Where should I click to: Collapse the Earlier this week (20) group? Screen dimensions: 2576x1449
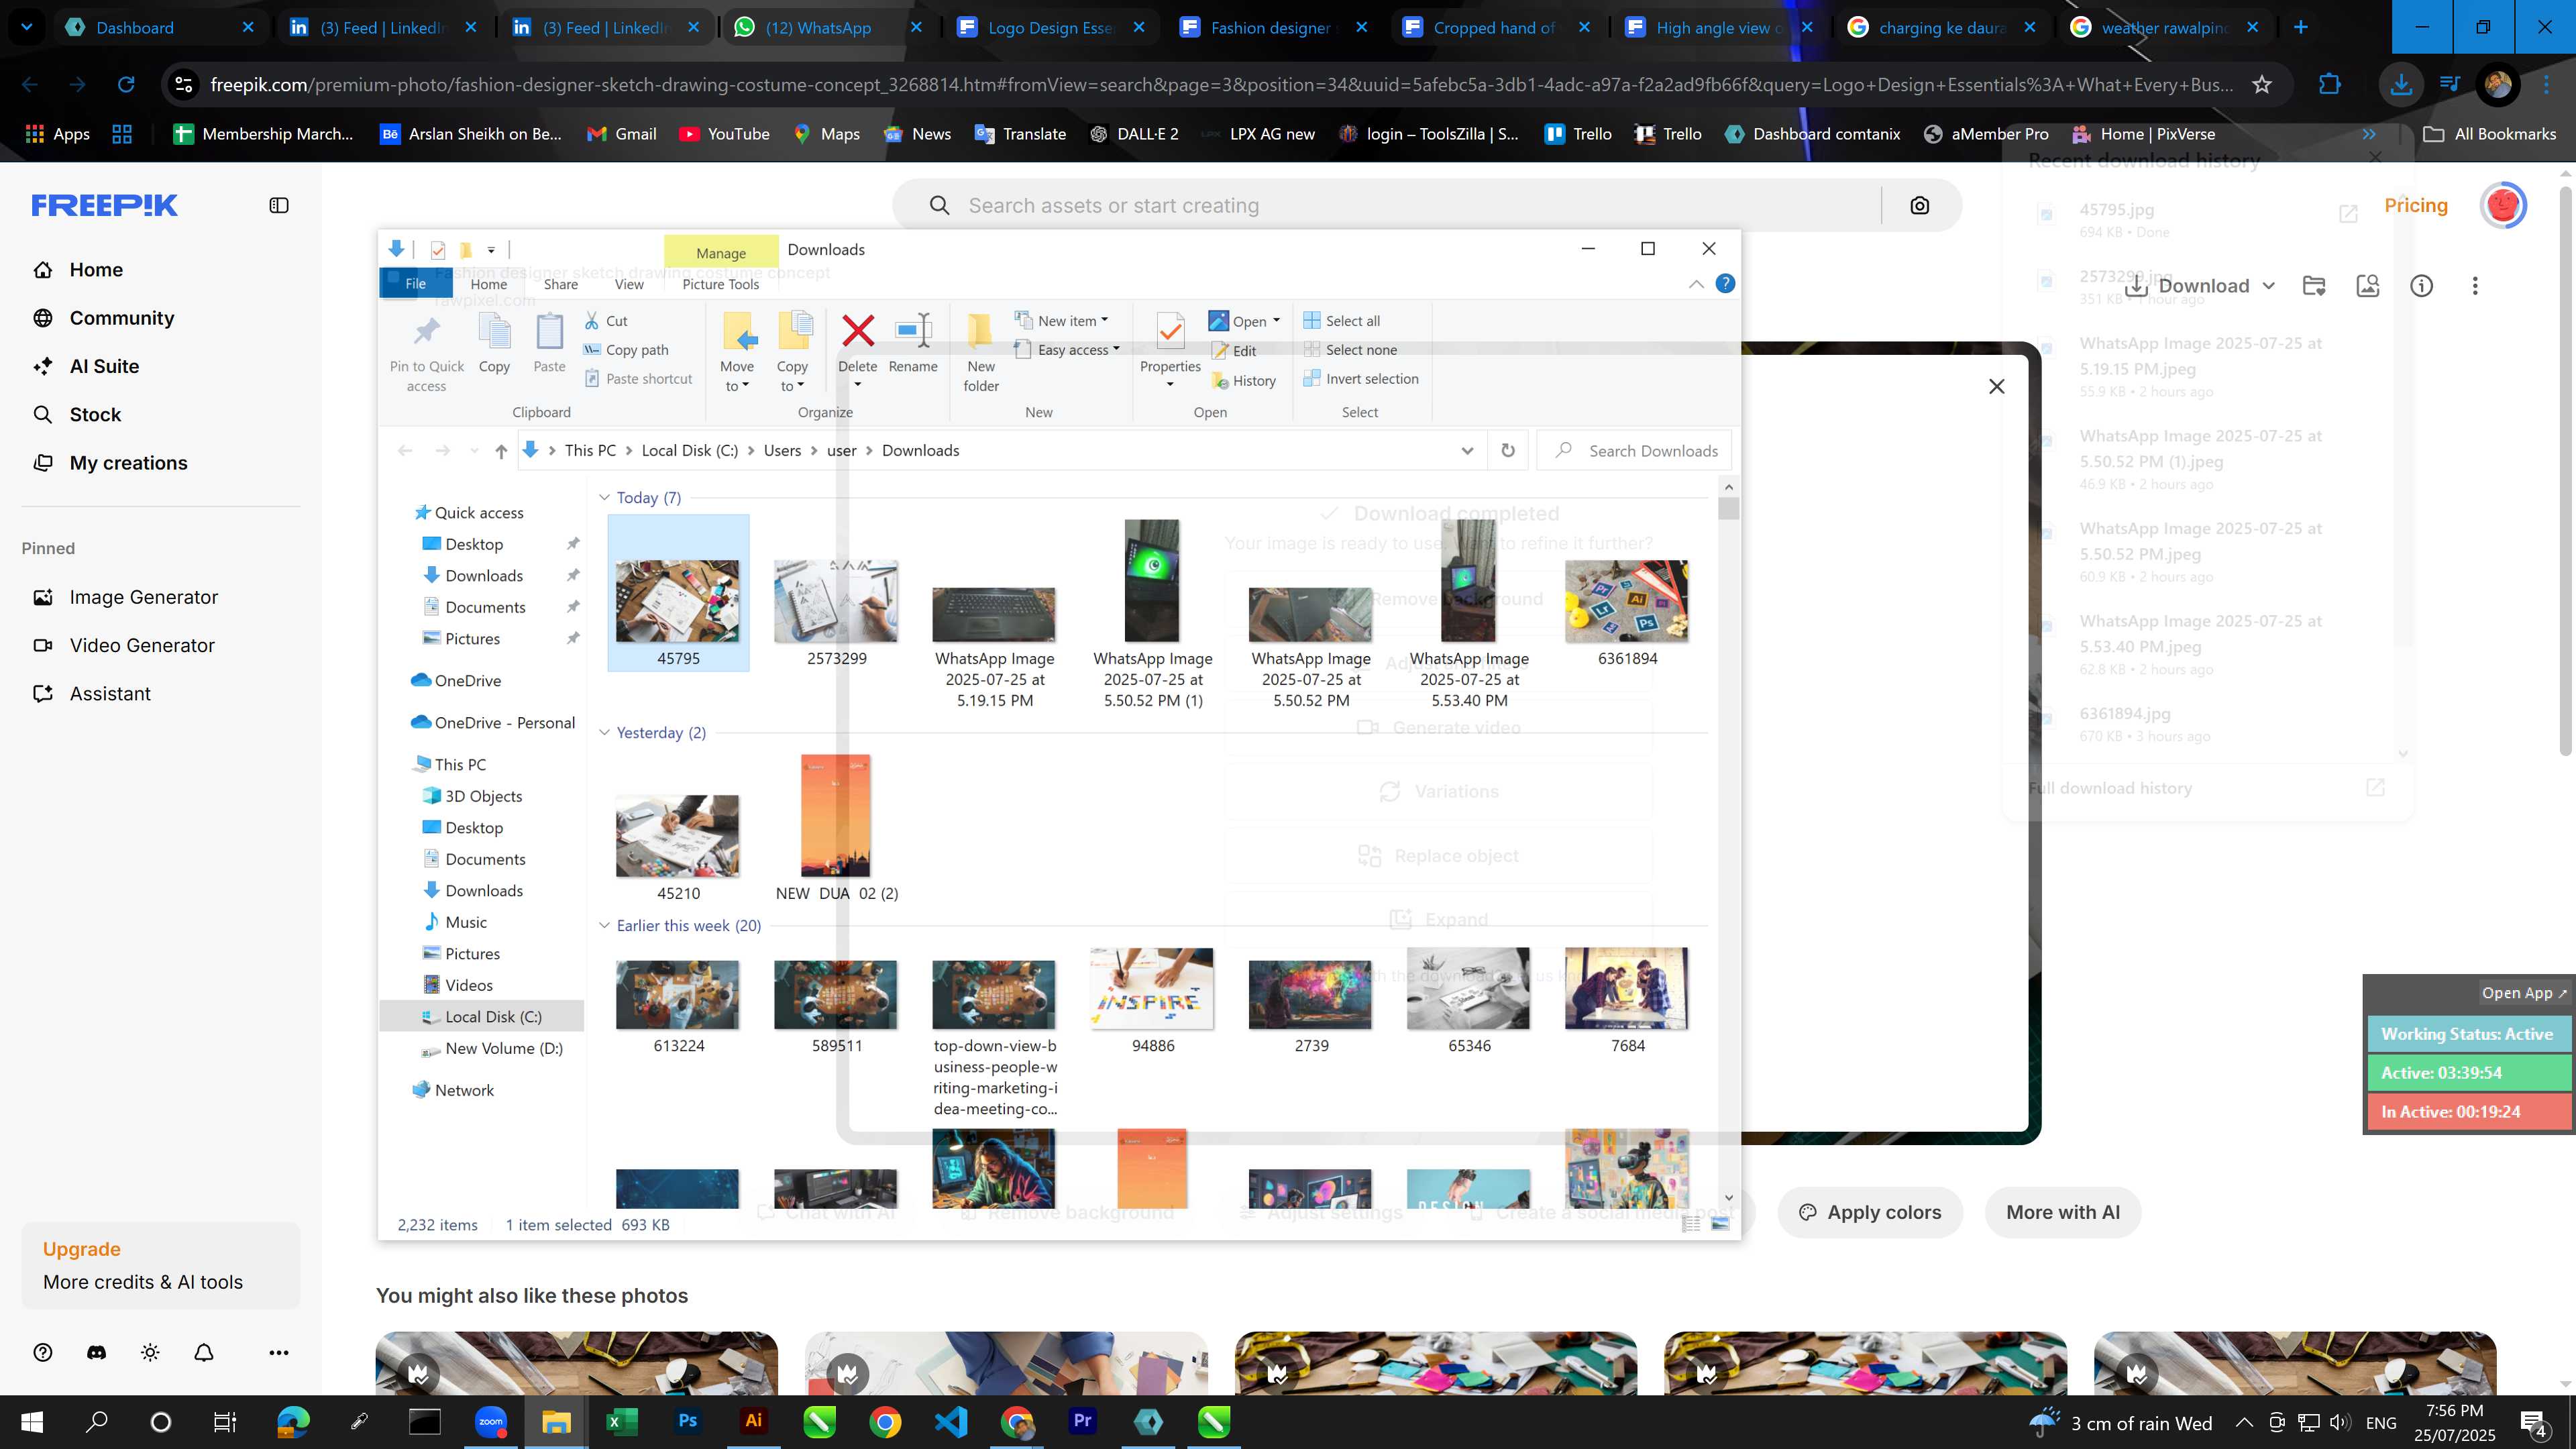pos(604,926)
